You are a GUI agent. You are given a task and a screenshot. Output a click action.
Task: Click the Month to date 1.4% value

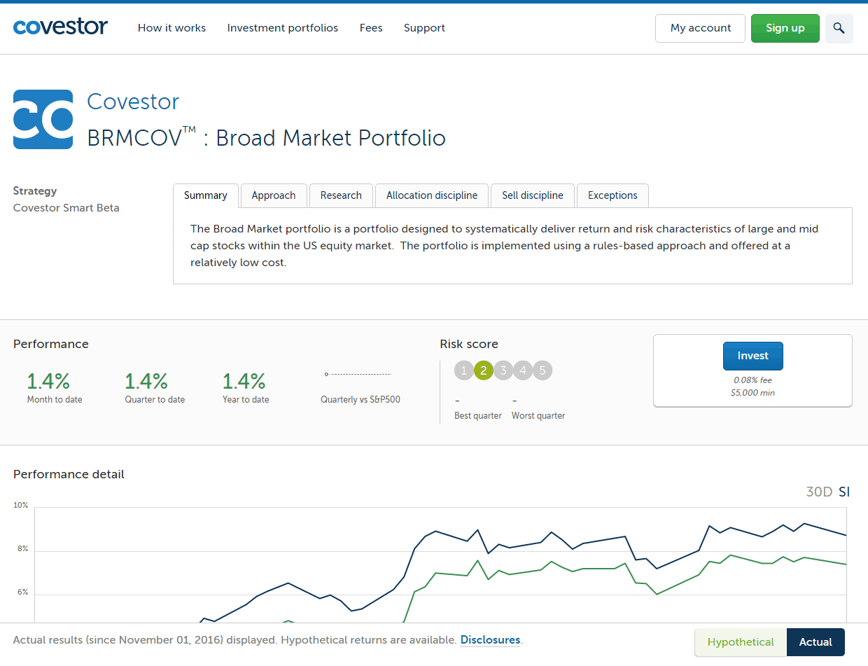[48, 382]
